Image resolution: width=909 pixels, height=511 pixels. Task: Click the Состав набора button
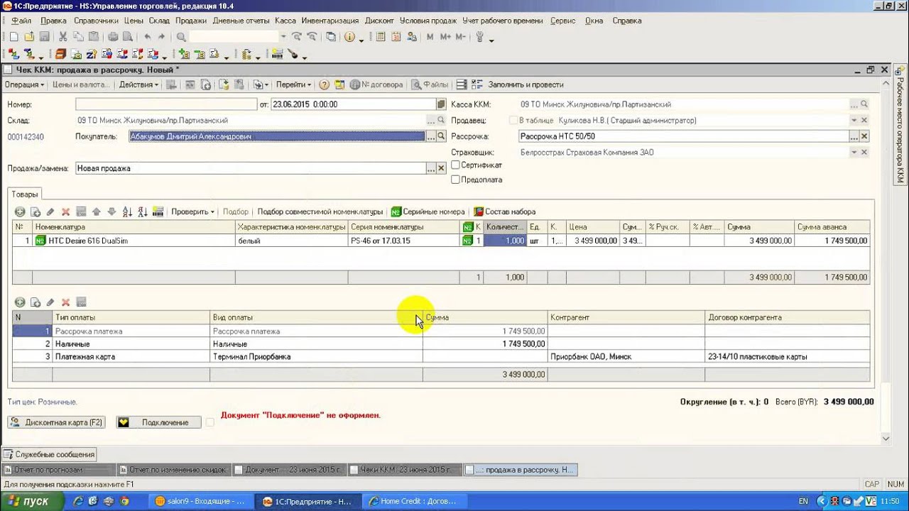(504, 211)
